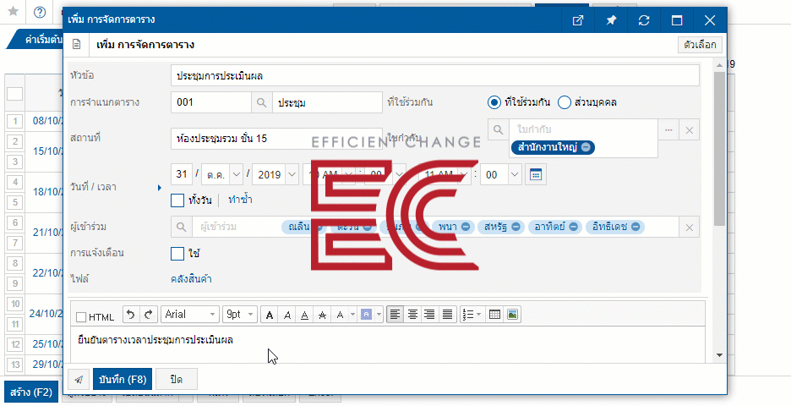Click the favorite star icon

pos(14,12)
